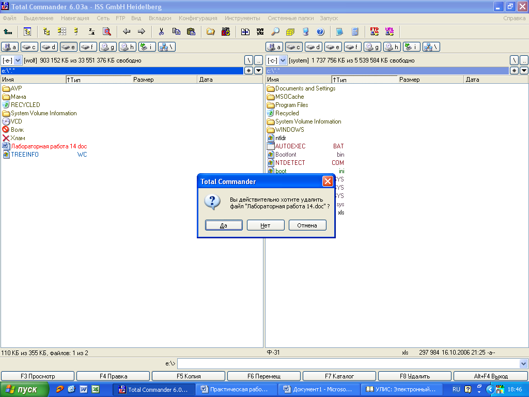Screen dimensions: 529x397
Task: Switch left panel to drive d
Action: 49,47
